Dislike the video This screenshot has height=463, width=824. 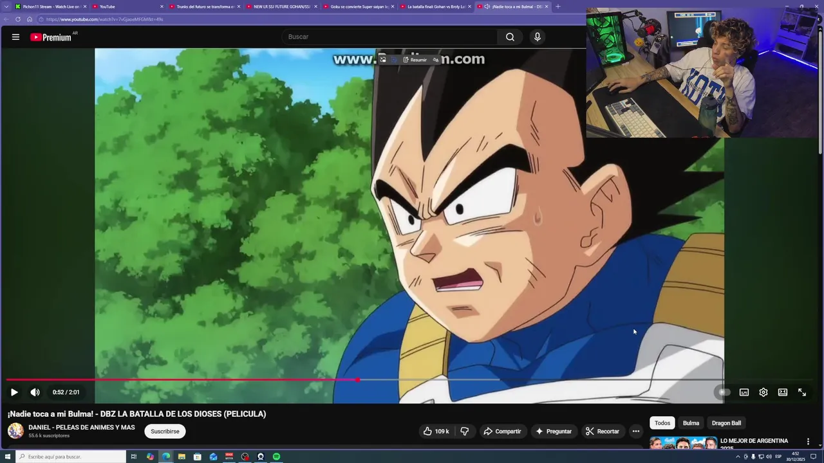[465, 431]
